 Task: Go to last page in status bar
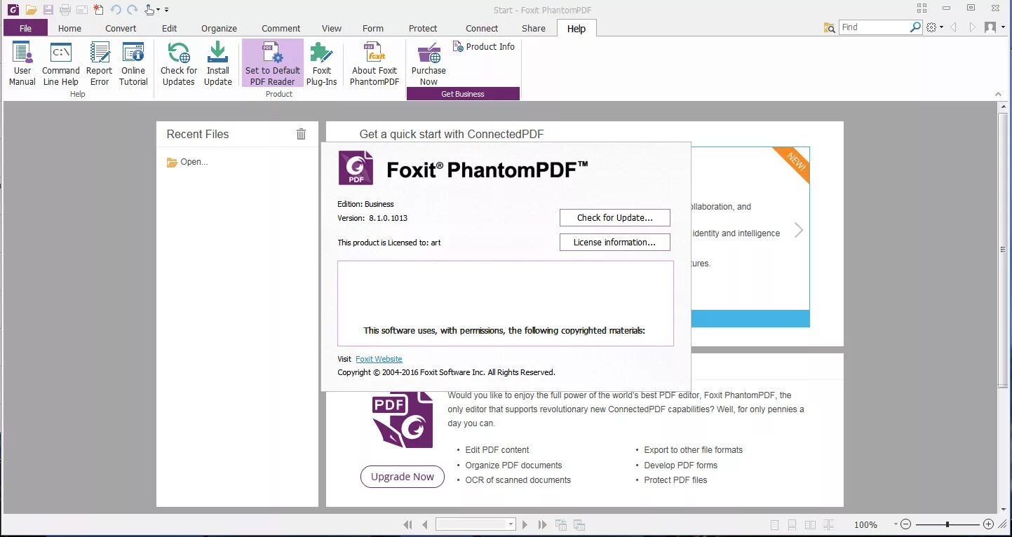pyautogui.click(x=542, y=524)
